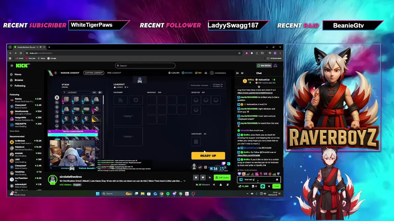
Task: Open the YouTube bookmark
Action: (30, 58)
